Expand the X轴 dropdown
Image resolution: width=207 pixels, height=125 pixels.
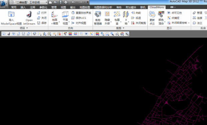coord(128,22)
